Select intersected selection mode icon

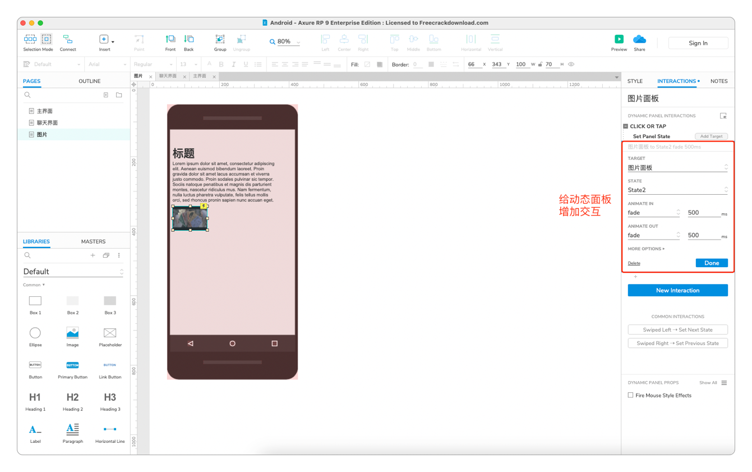pos(30,39)
